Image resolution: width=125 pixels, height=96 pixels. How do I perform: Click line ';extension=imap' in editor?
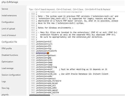click(x=44, y=62)
